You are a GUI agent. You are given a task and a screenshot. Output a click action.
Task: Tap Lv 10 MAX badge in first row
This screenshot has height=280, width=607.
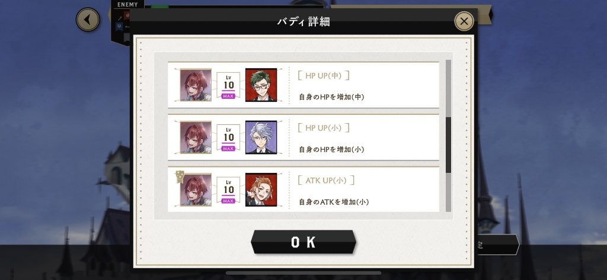(228, 85)
